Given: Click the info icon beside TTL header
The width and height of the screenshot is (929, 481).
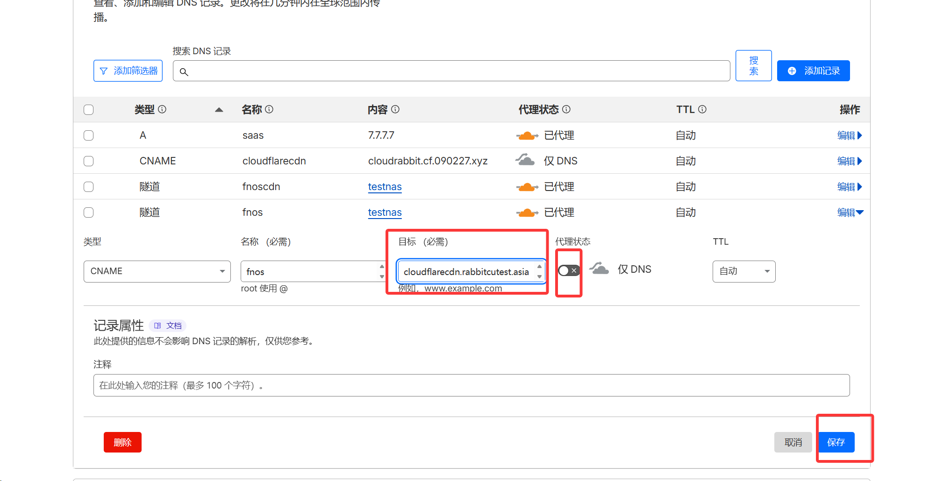Looking at the screenshot, I should point(702,109).
